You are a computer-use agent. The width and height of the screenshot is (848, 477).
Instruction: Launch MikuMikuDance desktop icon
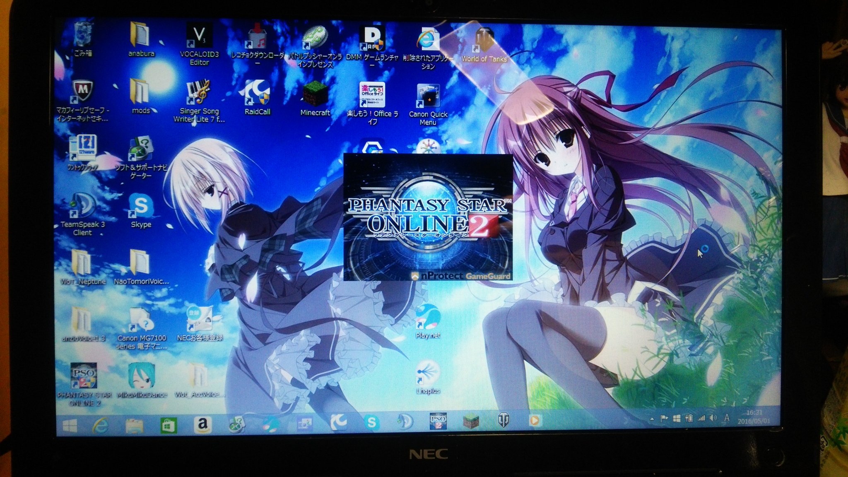(142, 381)
